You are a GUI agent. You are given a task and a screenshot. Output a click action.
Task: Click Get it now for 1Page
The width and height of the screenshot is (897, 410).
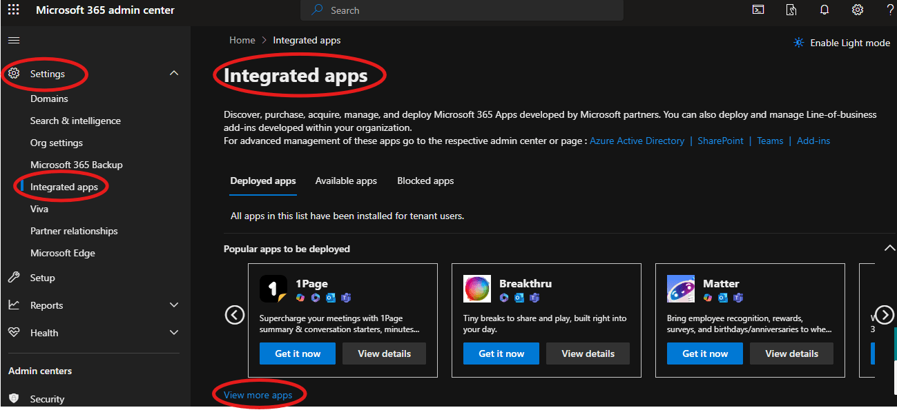click(298, 353)
